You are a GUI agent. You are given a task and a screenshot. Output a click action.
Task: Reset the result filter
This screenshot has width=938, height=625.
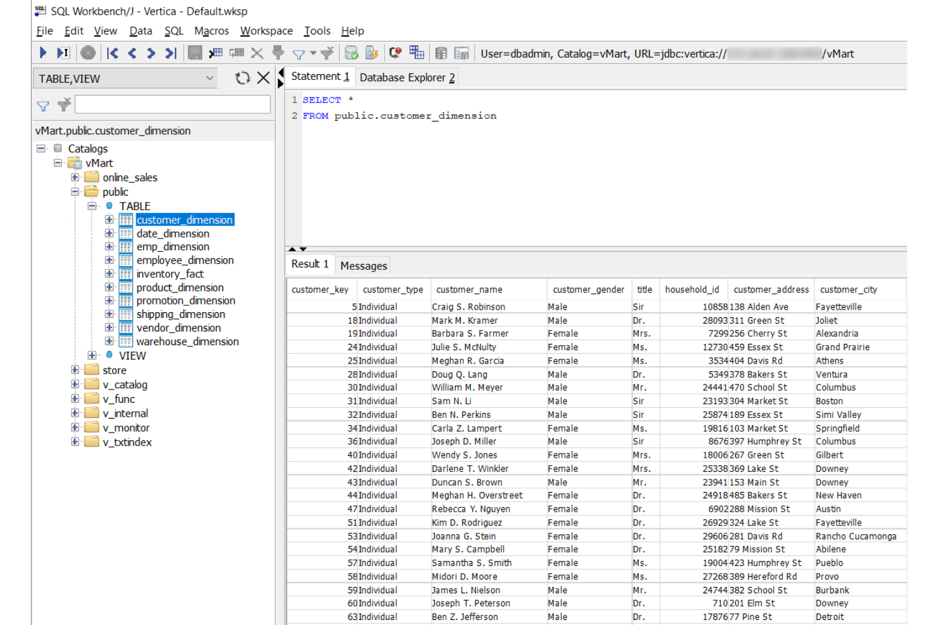click(x=327, y=53)
